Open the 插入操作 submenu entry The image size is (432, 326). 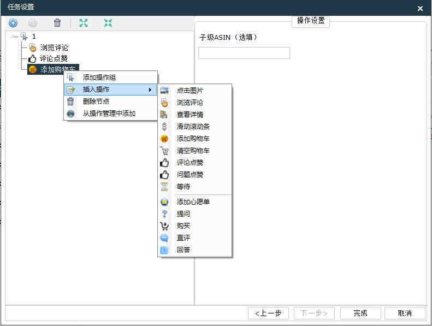tap(110, 90)
